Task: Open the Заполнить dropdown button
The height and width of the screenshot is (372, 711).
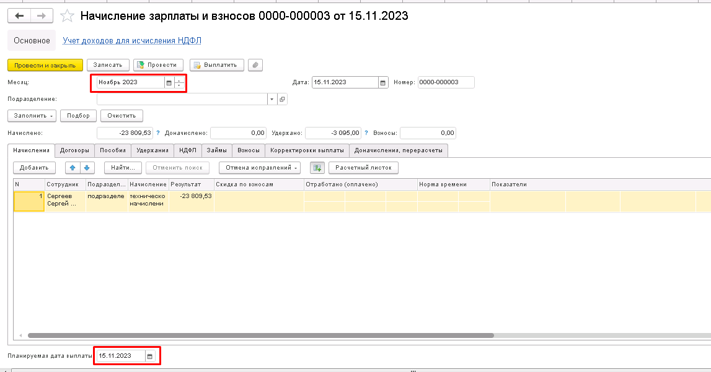Action: [32, 116]
